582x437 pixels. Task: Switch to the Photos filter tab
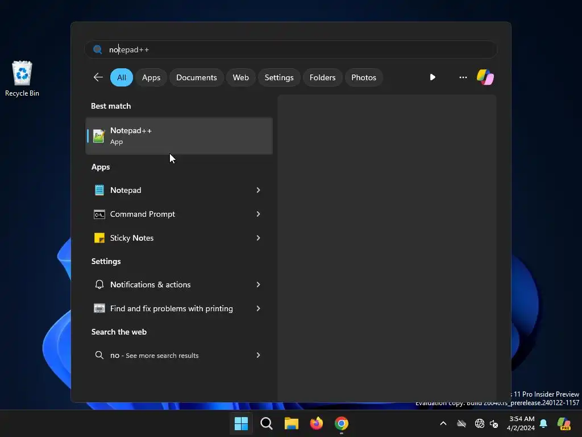point(364,77)
